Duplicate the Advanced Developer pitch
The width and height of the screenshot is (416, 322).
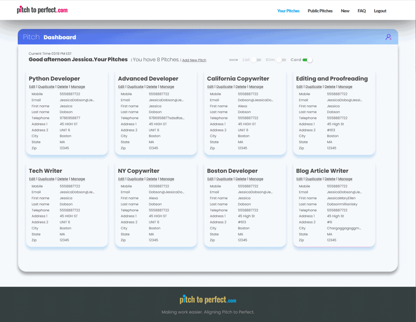click(135, 87)
